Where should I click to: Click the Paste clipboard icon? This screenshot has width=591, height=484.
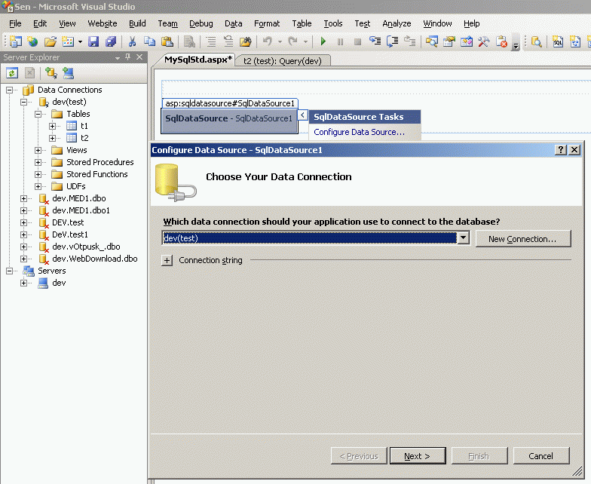click(167, 41)
